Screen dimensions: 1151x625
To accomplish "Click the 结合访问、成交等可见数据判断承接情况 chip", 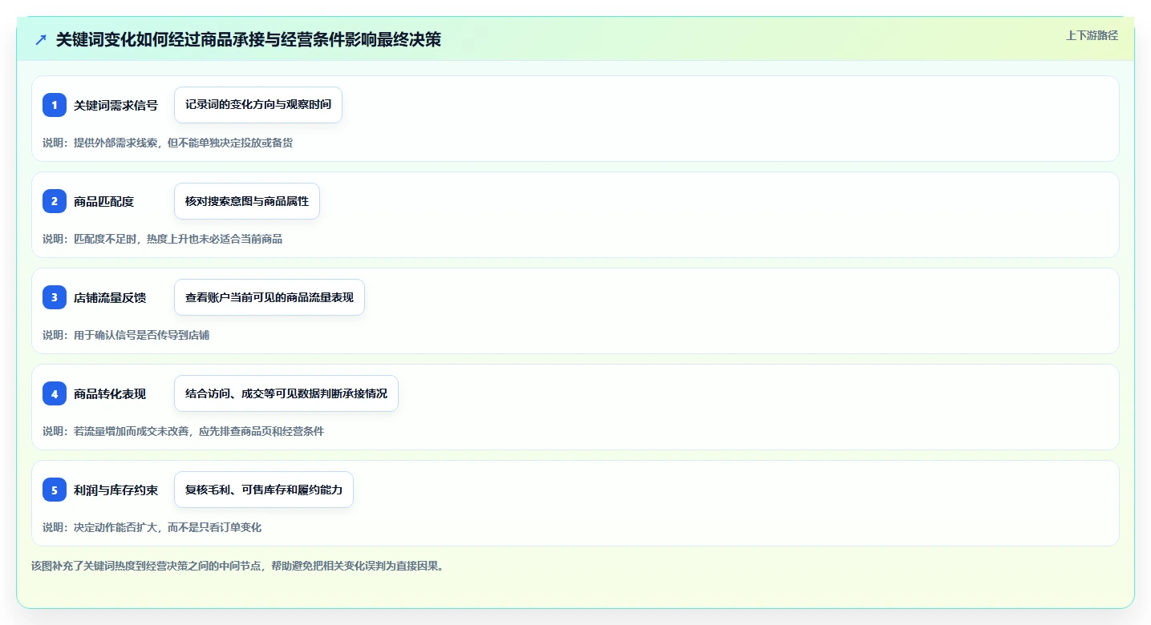I will 286,393.
